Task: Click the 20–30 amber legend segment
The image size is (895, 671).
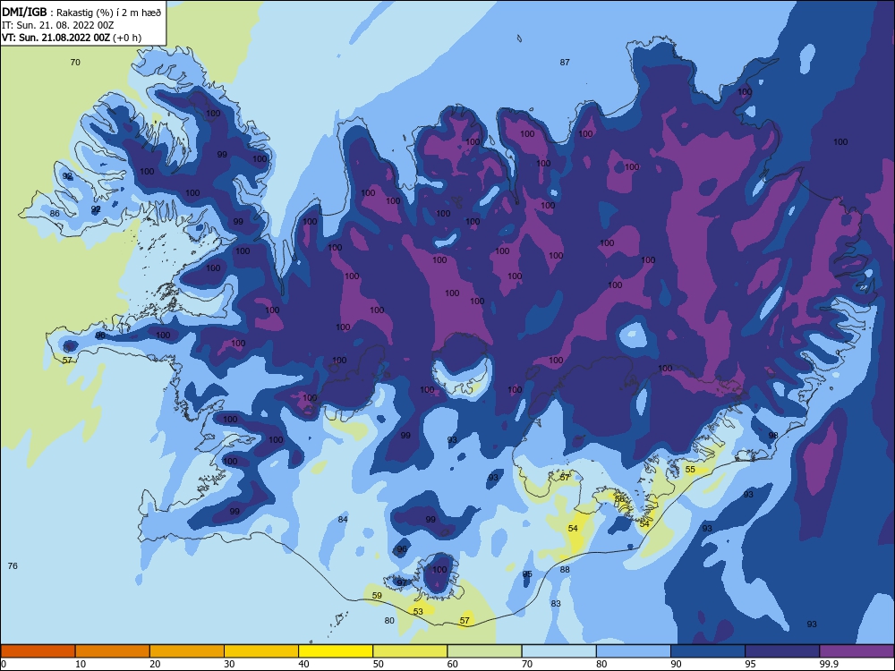Action: click(187, 651)
